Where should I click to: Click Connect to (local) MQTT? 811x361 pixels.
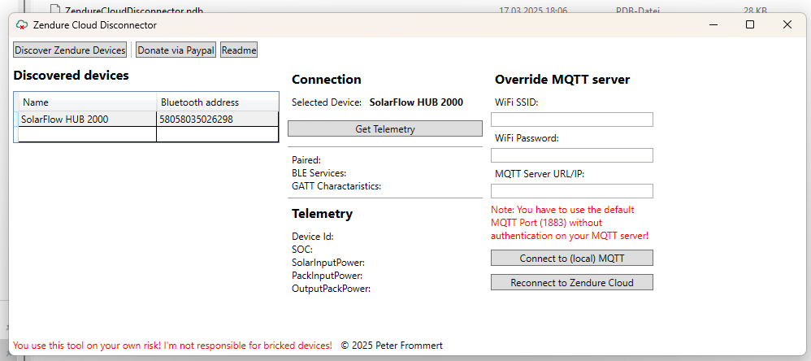[571, 258]
